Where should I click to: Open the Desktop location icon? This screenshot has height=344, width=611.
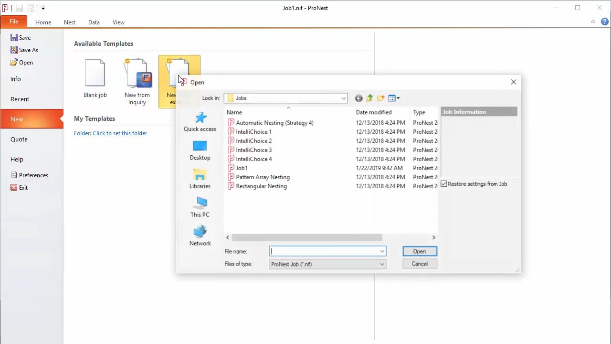coord(200,146)
